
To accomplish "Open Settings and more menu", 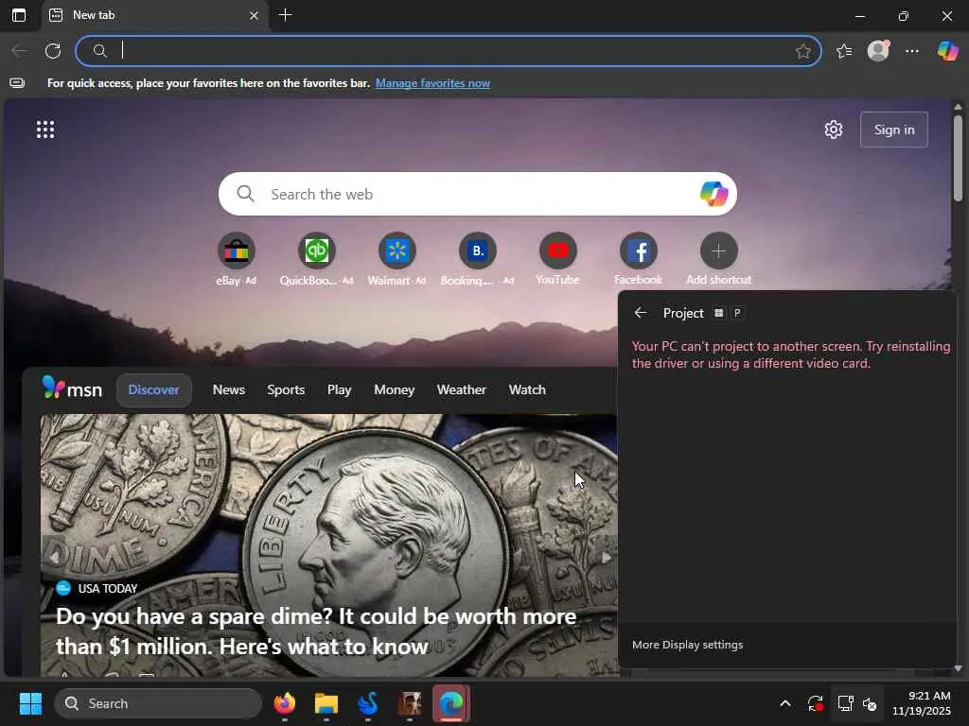I will coord(912,51).
